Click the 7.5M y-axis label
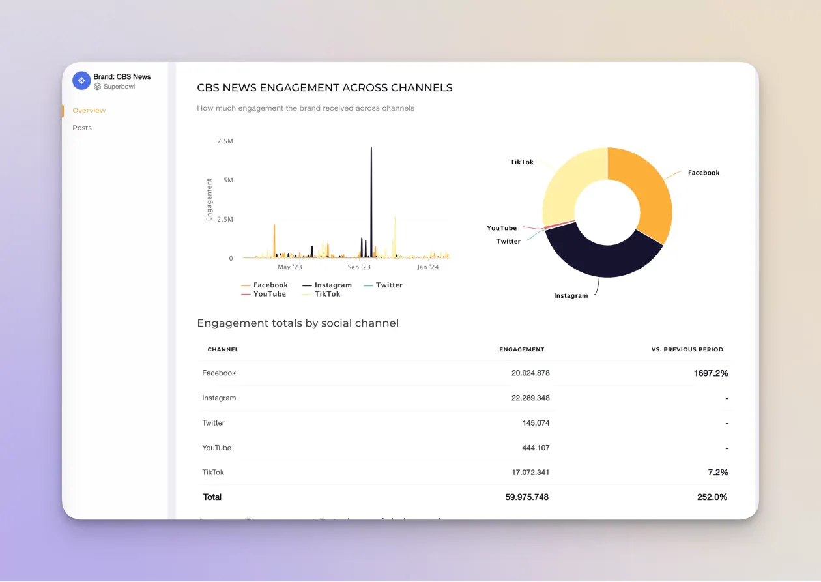This screenshot has width=821, height=582. click(225, 141)
